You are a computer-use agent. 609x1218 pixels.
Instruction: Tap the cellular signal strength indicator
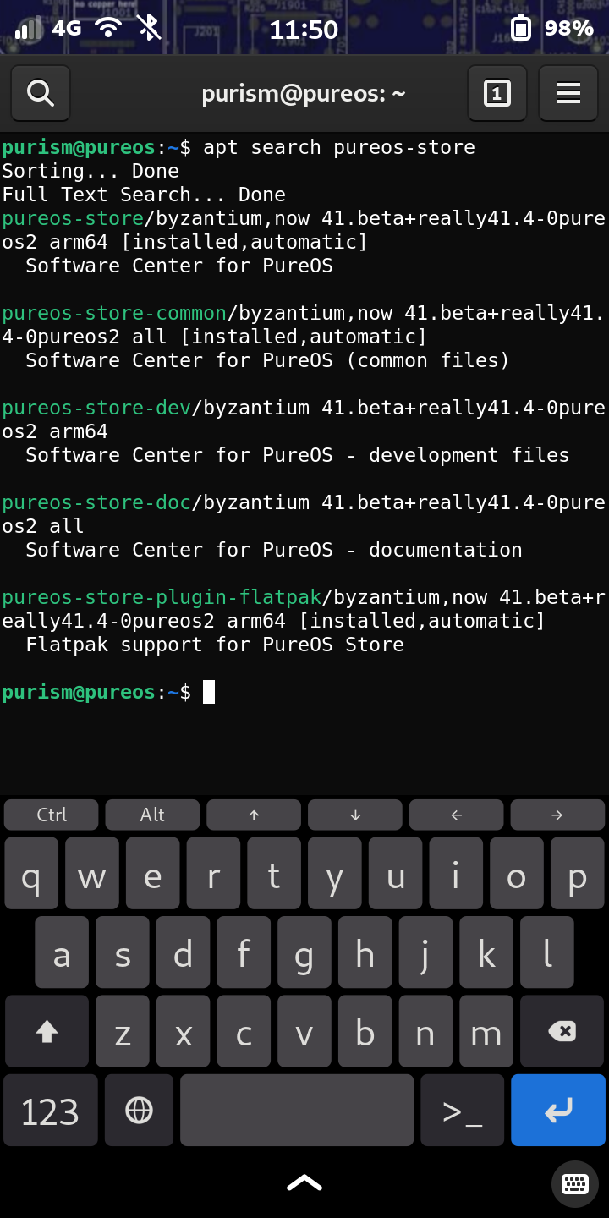tap(29, 29)
